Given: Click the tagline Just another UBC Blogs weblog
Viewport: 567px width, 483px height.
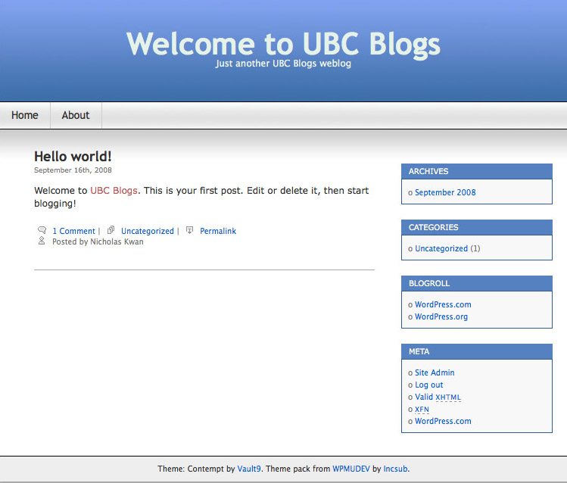Looking at the screenshot, I should pyautogui.click(x=283, y=64).
